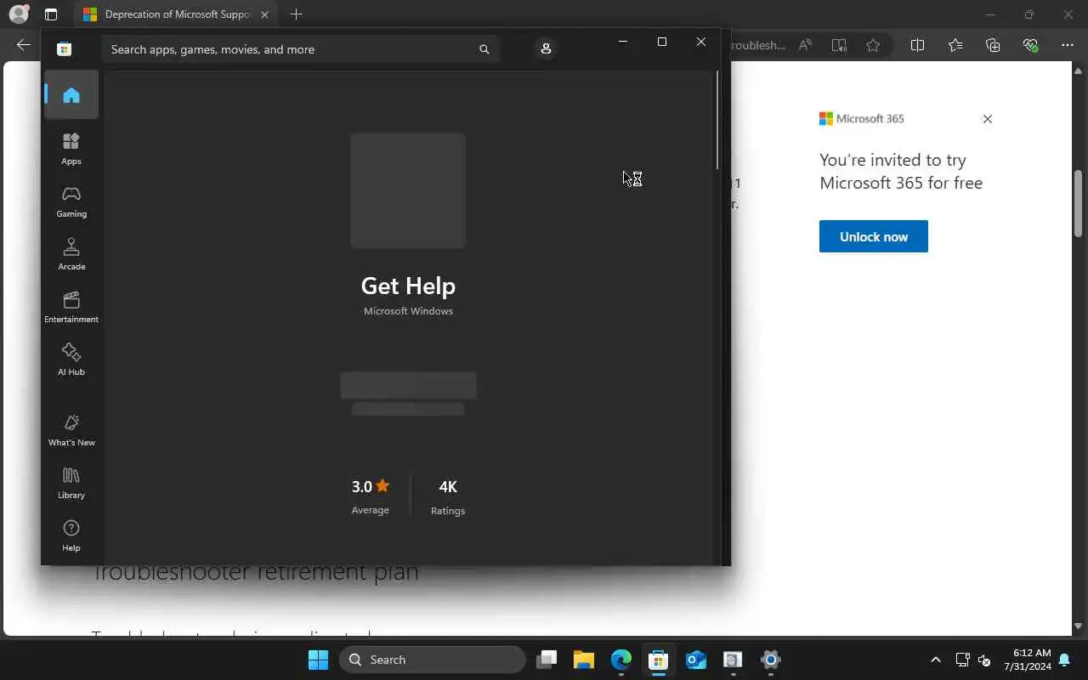Open Entertainment section in Store
Viewport: 1088px width, 680px height.
click(71, 307)
